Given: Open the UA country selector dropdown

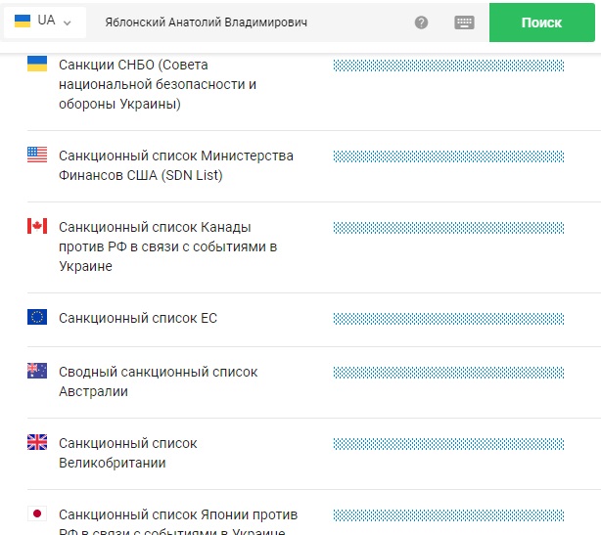Looking at the screenshot, I should click(x=44, y=22).
